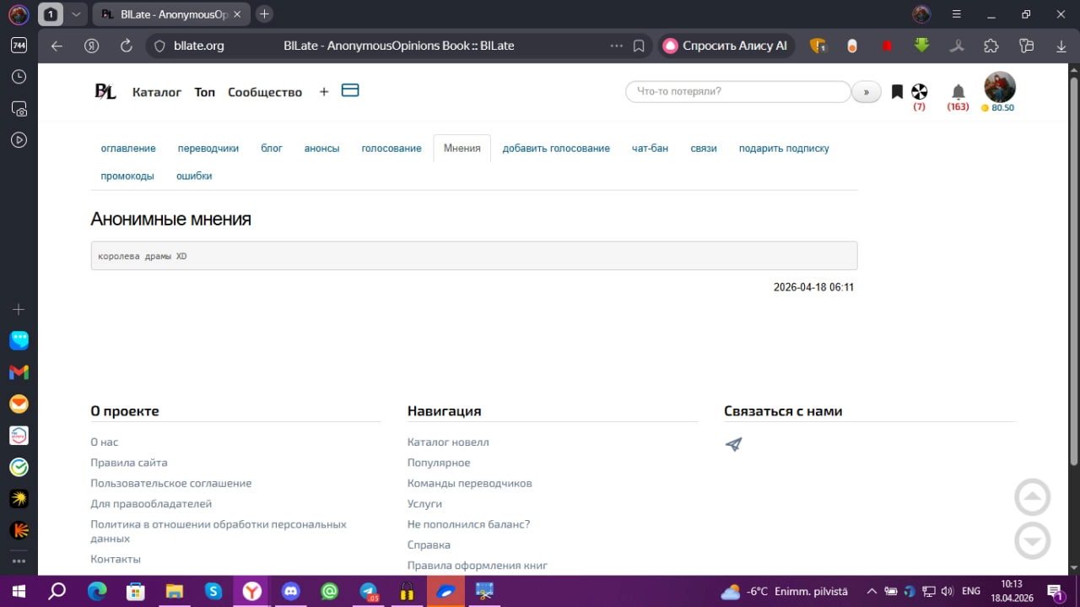Viewport: 1080px width, 607px height.
Task: Focus the Что-то потеряли? search field
Action: pyautogui.click(x=738, y=92)
